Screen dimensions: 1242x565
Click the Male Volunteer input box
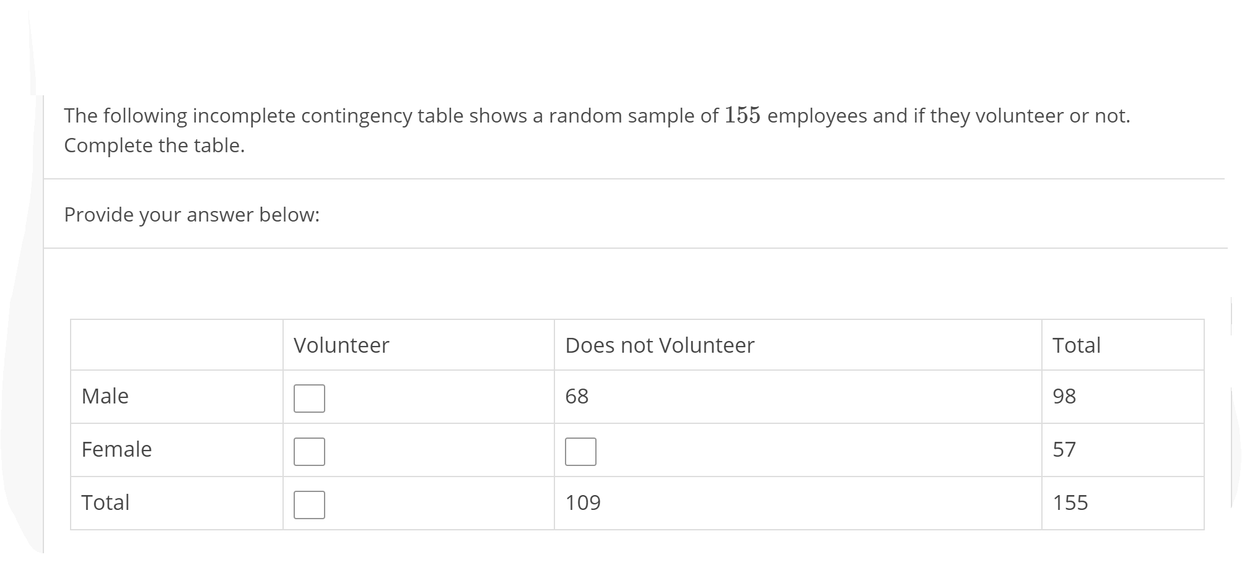click(308, 399)
